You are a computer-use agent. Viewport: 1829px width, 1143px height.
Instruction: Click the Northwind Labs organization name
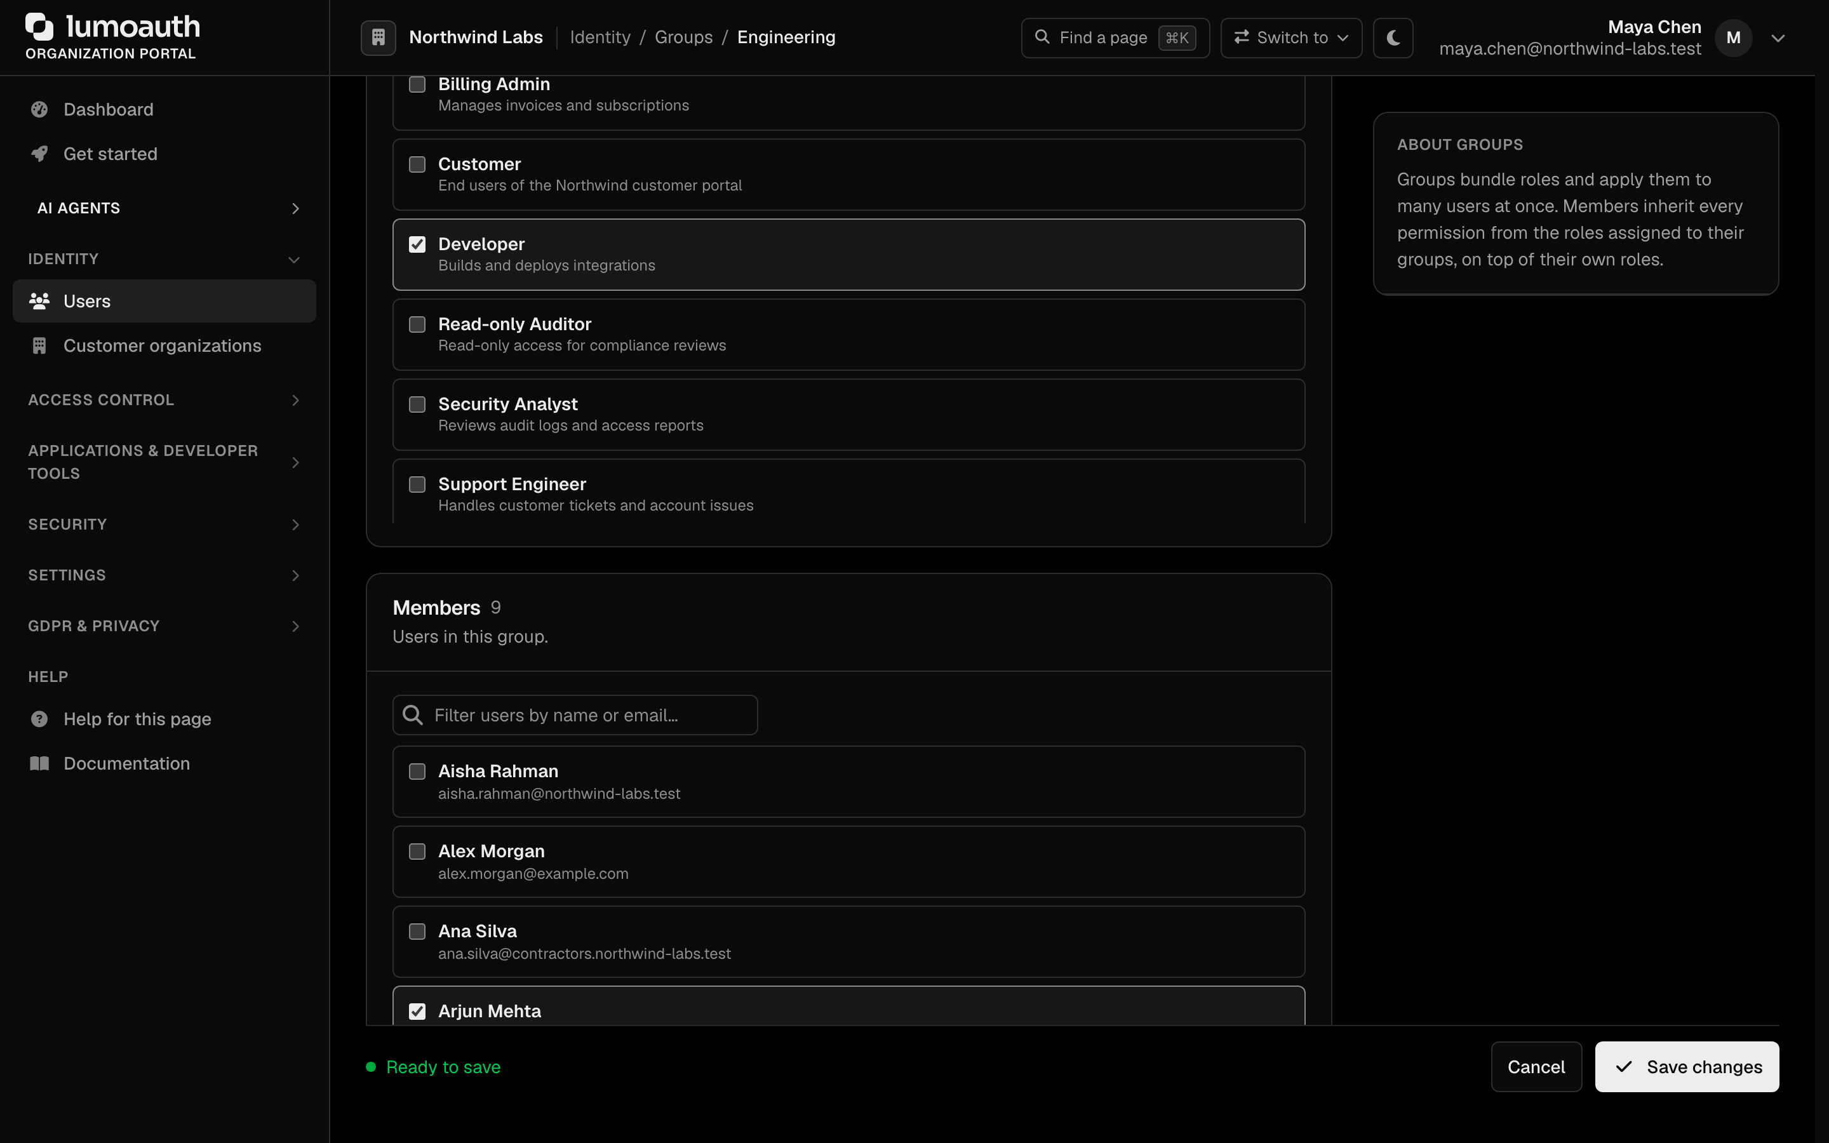tap(476, 37)
